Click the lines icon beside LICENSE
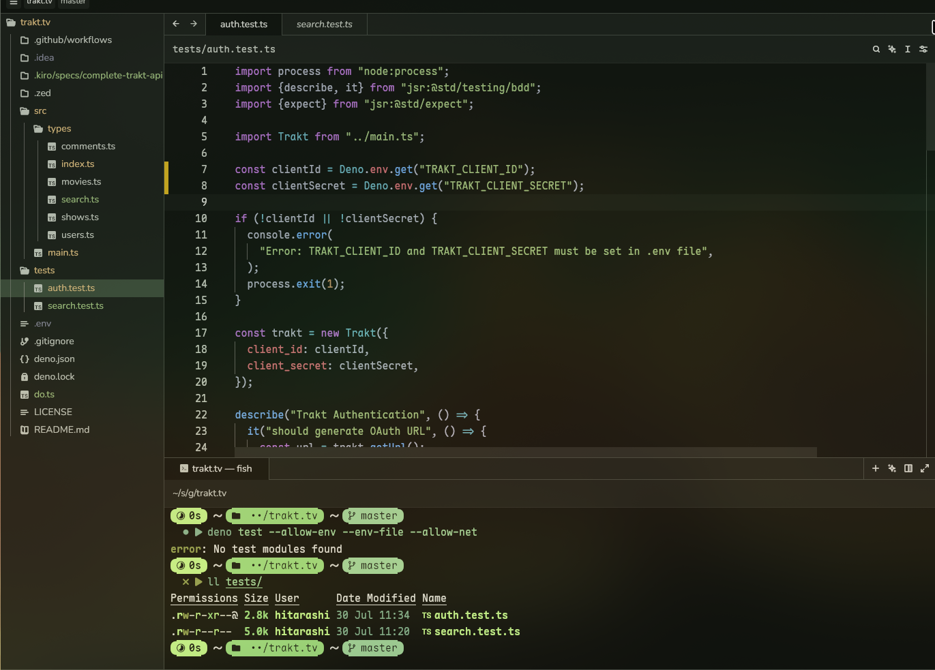 [x=25, y=412]
